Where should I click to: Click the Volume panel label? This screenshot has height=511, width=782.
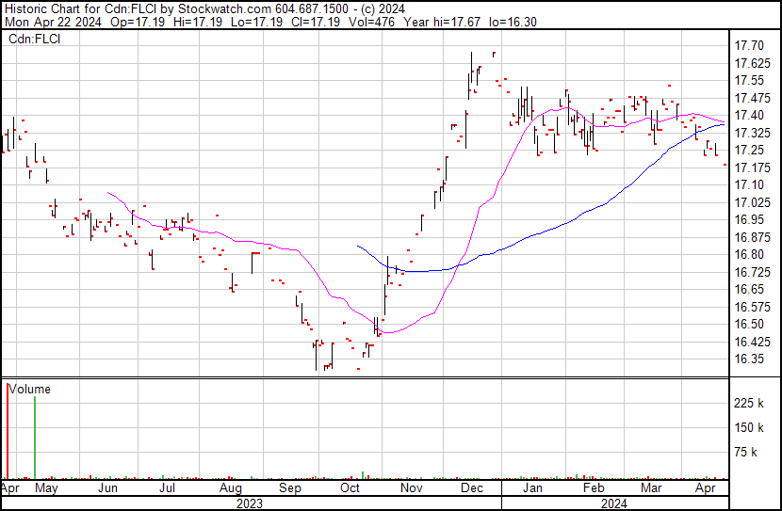(x=29, y=389)
